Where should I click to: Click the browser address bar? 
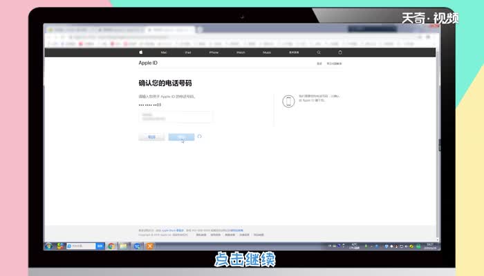[241, 37]
